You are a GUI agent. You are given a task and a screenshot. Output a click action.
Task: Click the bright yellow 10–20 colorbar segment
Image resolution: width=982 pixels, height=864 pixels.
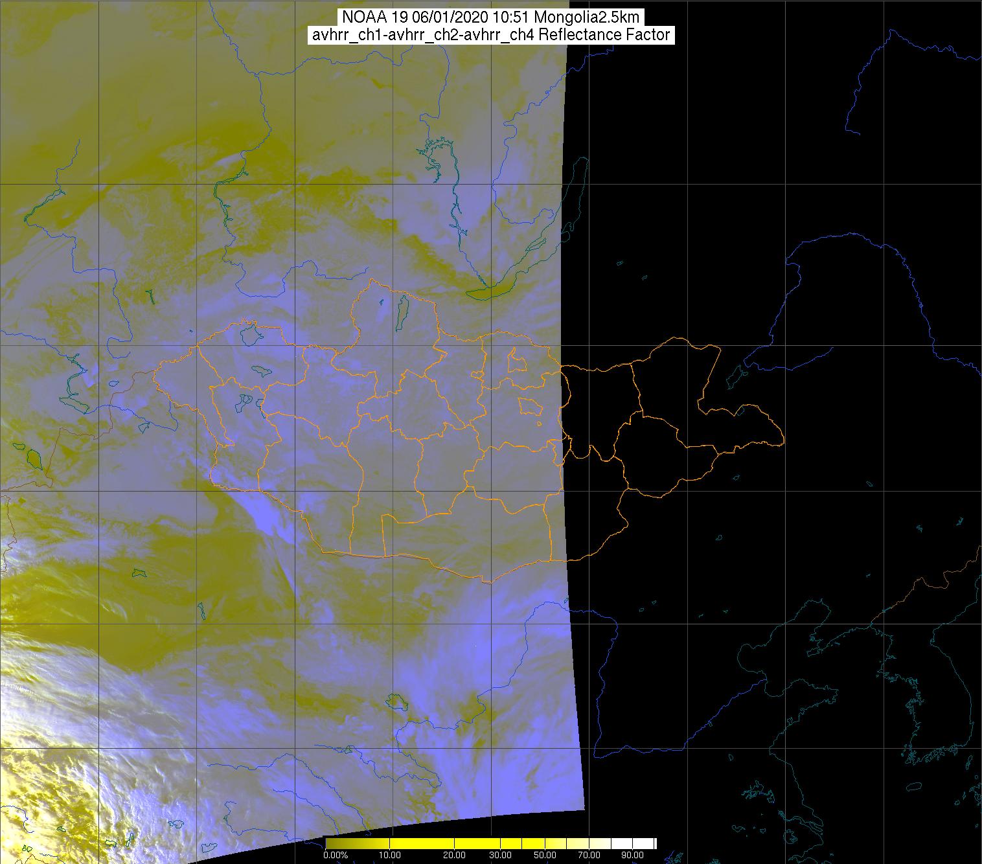tap(422, 843)
